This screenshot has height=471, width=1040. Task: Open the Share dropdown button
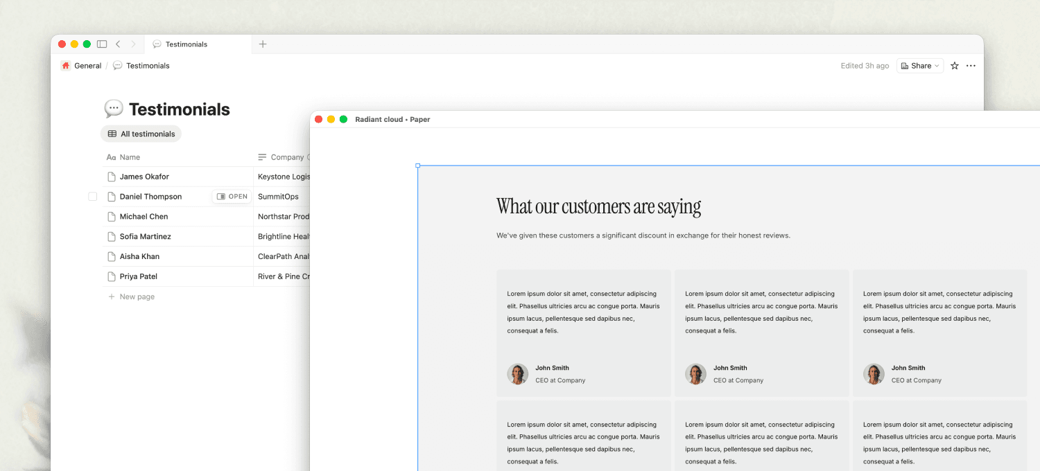(921, 66)
